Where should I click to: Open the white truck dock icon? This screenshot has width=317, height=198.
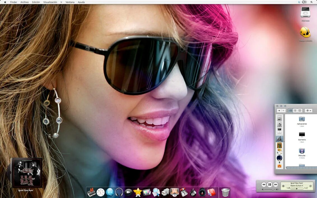(x=165, y=192)
